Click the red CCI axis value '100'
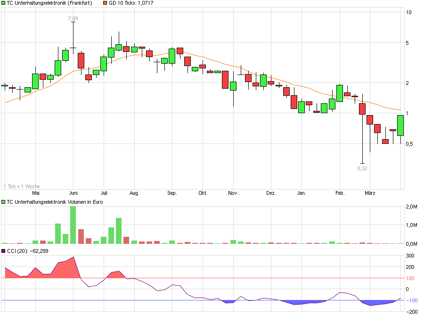The width and height of the screenshot is (424, 316). coord(410,278)
